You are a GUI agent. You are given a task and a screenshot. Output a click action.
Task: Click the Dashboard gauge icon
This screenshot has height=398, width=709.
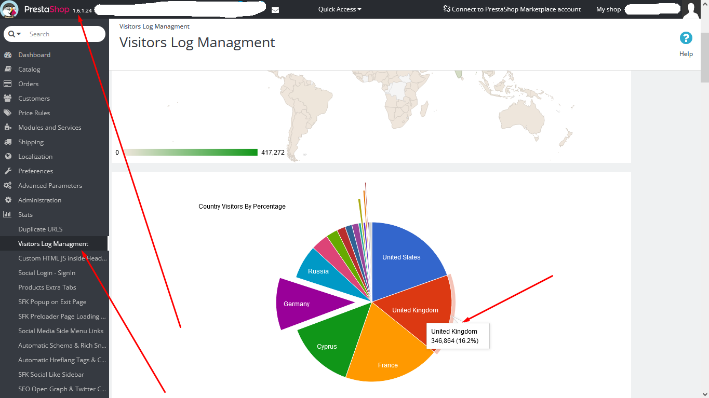(8, 55)
